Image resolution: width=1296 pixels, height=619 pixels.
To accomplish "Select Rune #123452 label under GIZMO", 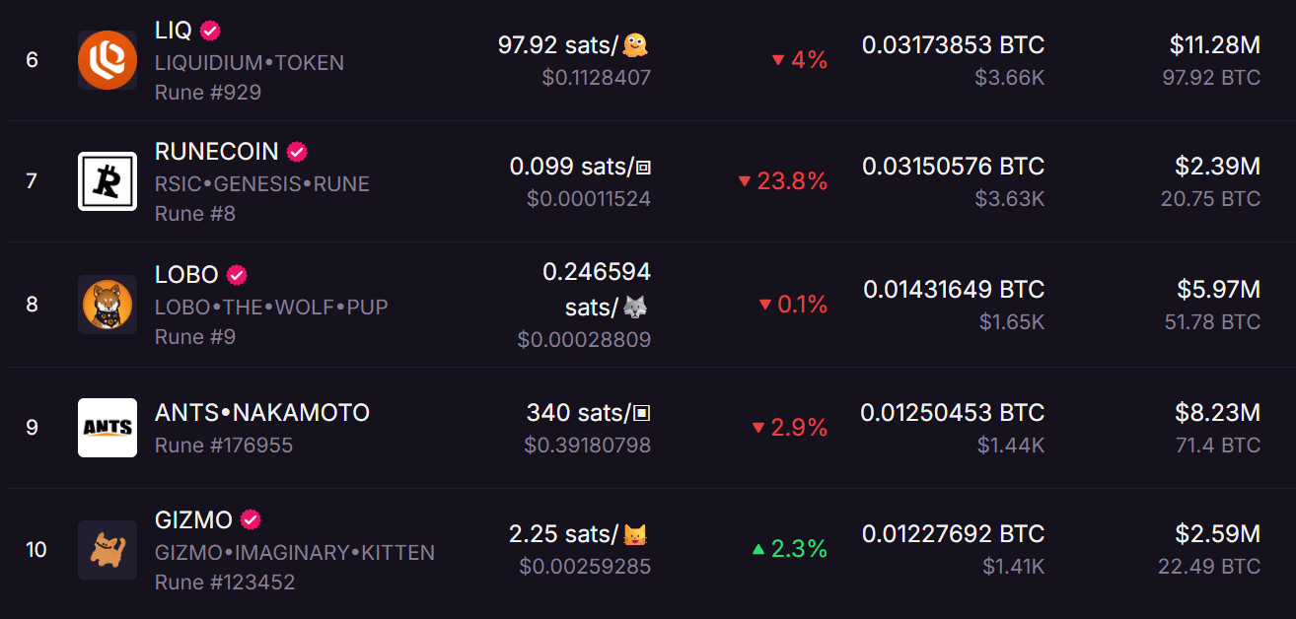I will 225,582.
